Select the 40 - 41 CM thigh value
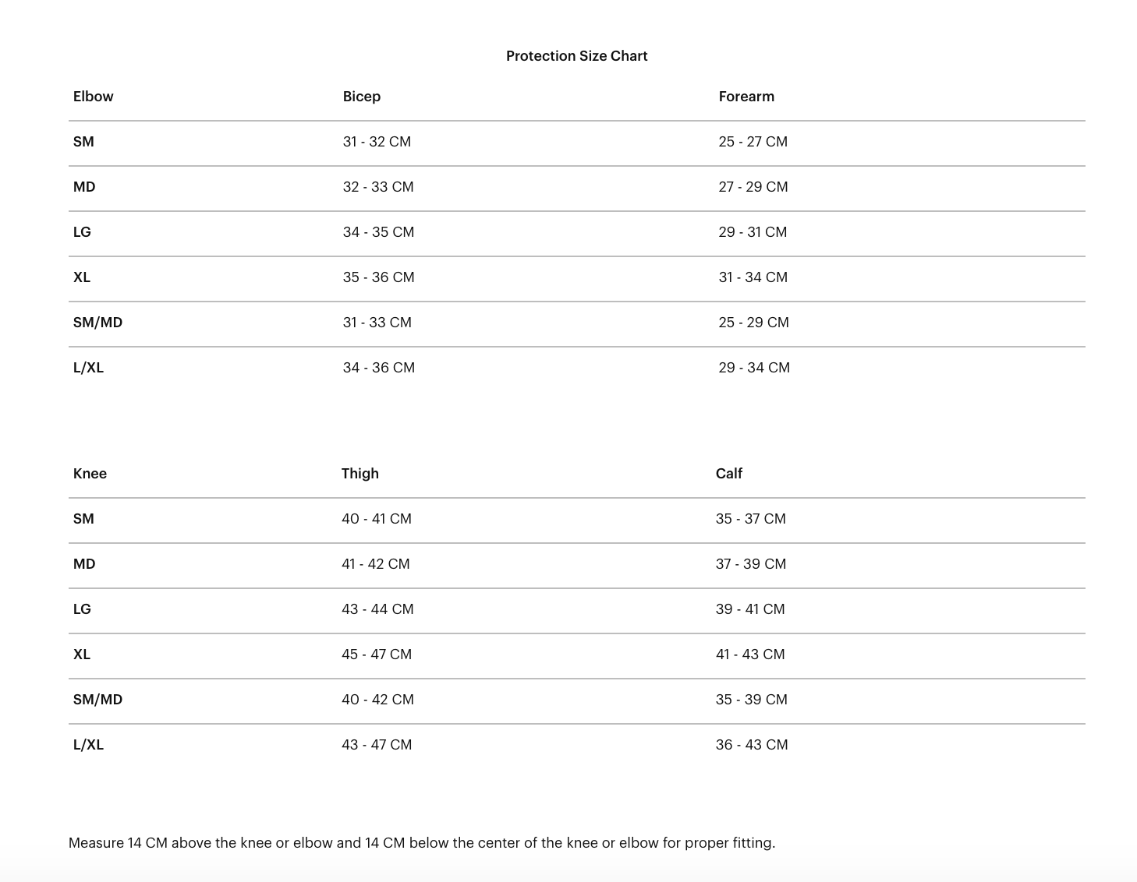The width and height of the screenshot is (1137, 882). pos(377,519)
